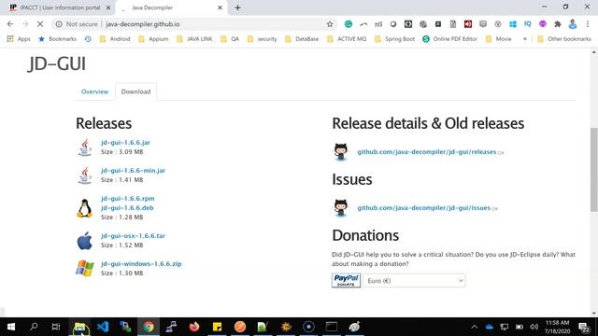The width and height of the screenshot is (598, 336).
Task: Click the Not secure site info indicator
Action: (77, 24)
